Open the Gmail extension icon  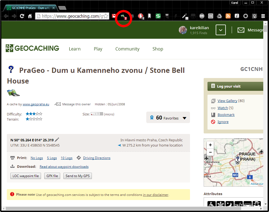click(x=114, y=16)
